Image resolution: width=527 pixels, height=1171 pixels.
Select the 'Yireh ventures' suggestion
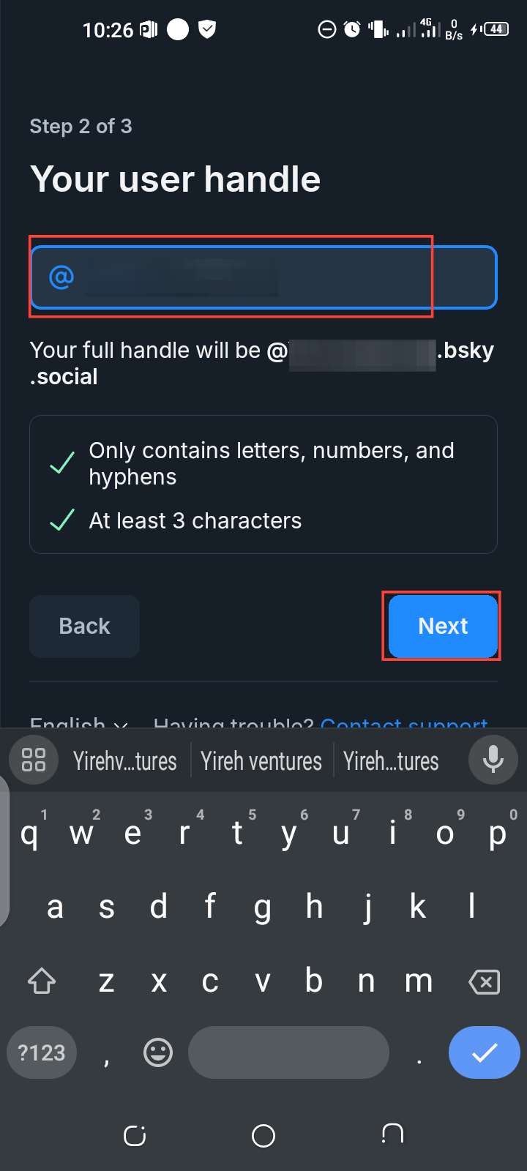261,760
